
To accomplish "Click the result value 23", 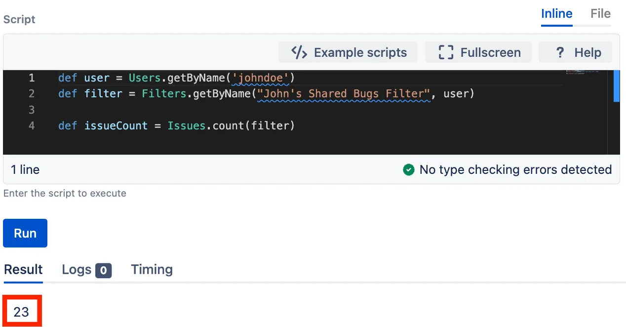I will [21, 312].
